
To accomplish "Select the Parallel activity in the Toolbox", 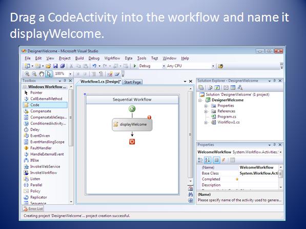I will click(x=36, y=185).
